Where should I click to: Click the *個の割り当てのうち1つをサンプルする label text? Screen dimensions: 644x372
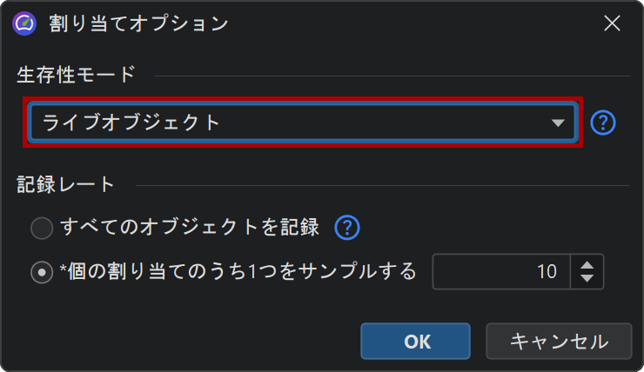click(x=238, y=271)
